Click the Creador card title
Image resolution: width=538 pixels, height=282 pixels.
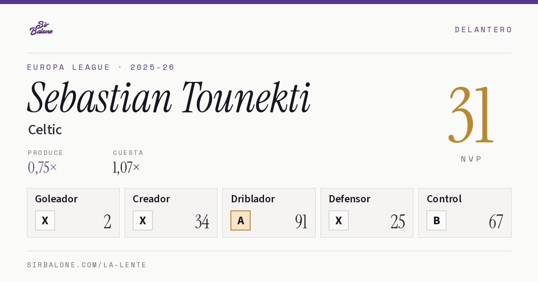click(x=152, y=199)
